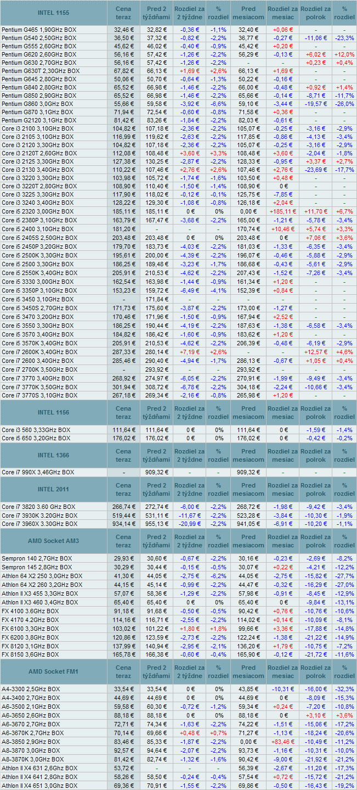
Task: Click Athlon II X4 631 2,6Ghz BOX entry
Action: point(39,768)
